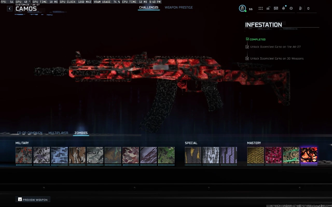Open the headset chat channel icon
Viewport: 332px width, 207px height.
[276, 8]
